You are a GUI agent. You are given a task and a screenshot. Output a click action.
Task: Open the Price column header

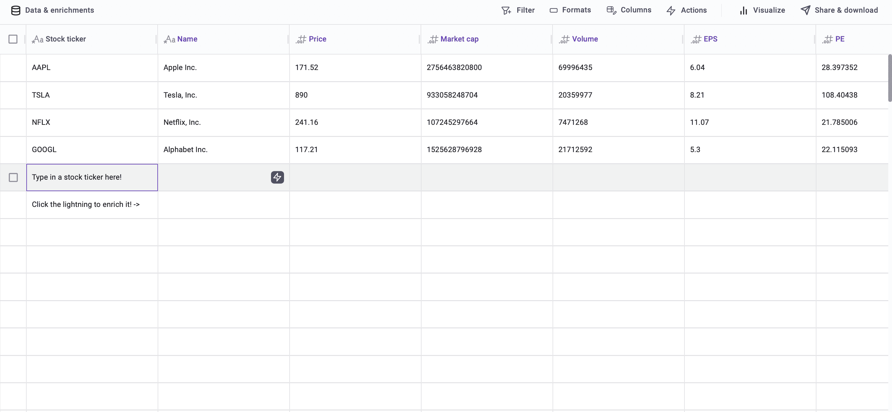pos(317,39)
